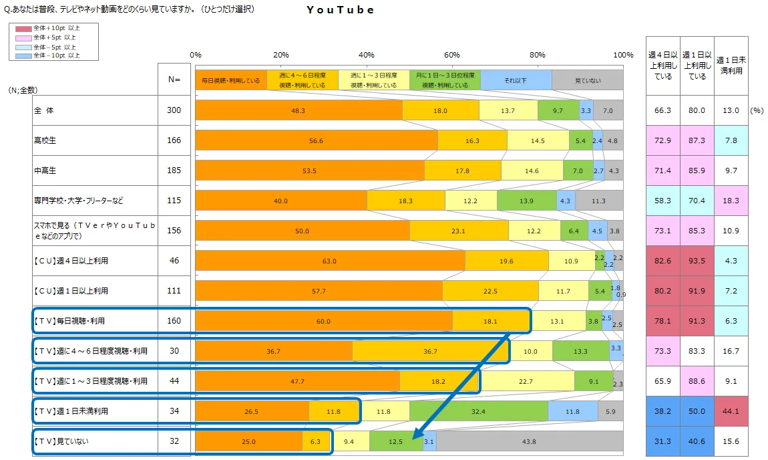The width and height of the screenshot is (768, 460).
Task: Select the '中高生' row label
Action: click(x=45, y=170)
